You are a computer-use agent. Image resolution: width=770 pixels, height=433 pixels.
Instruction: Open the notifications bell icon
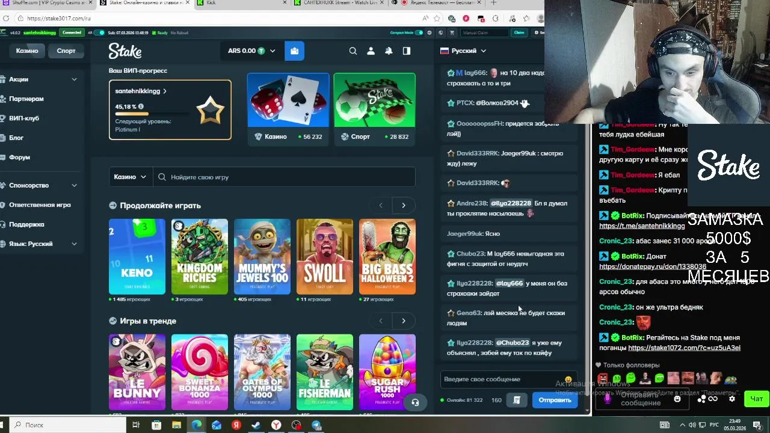coord(389,51)
